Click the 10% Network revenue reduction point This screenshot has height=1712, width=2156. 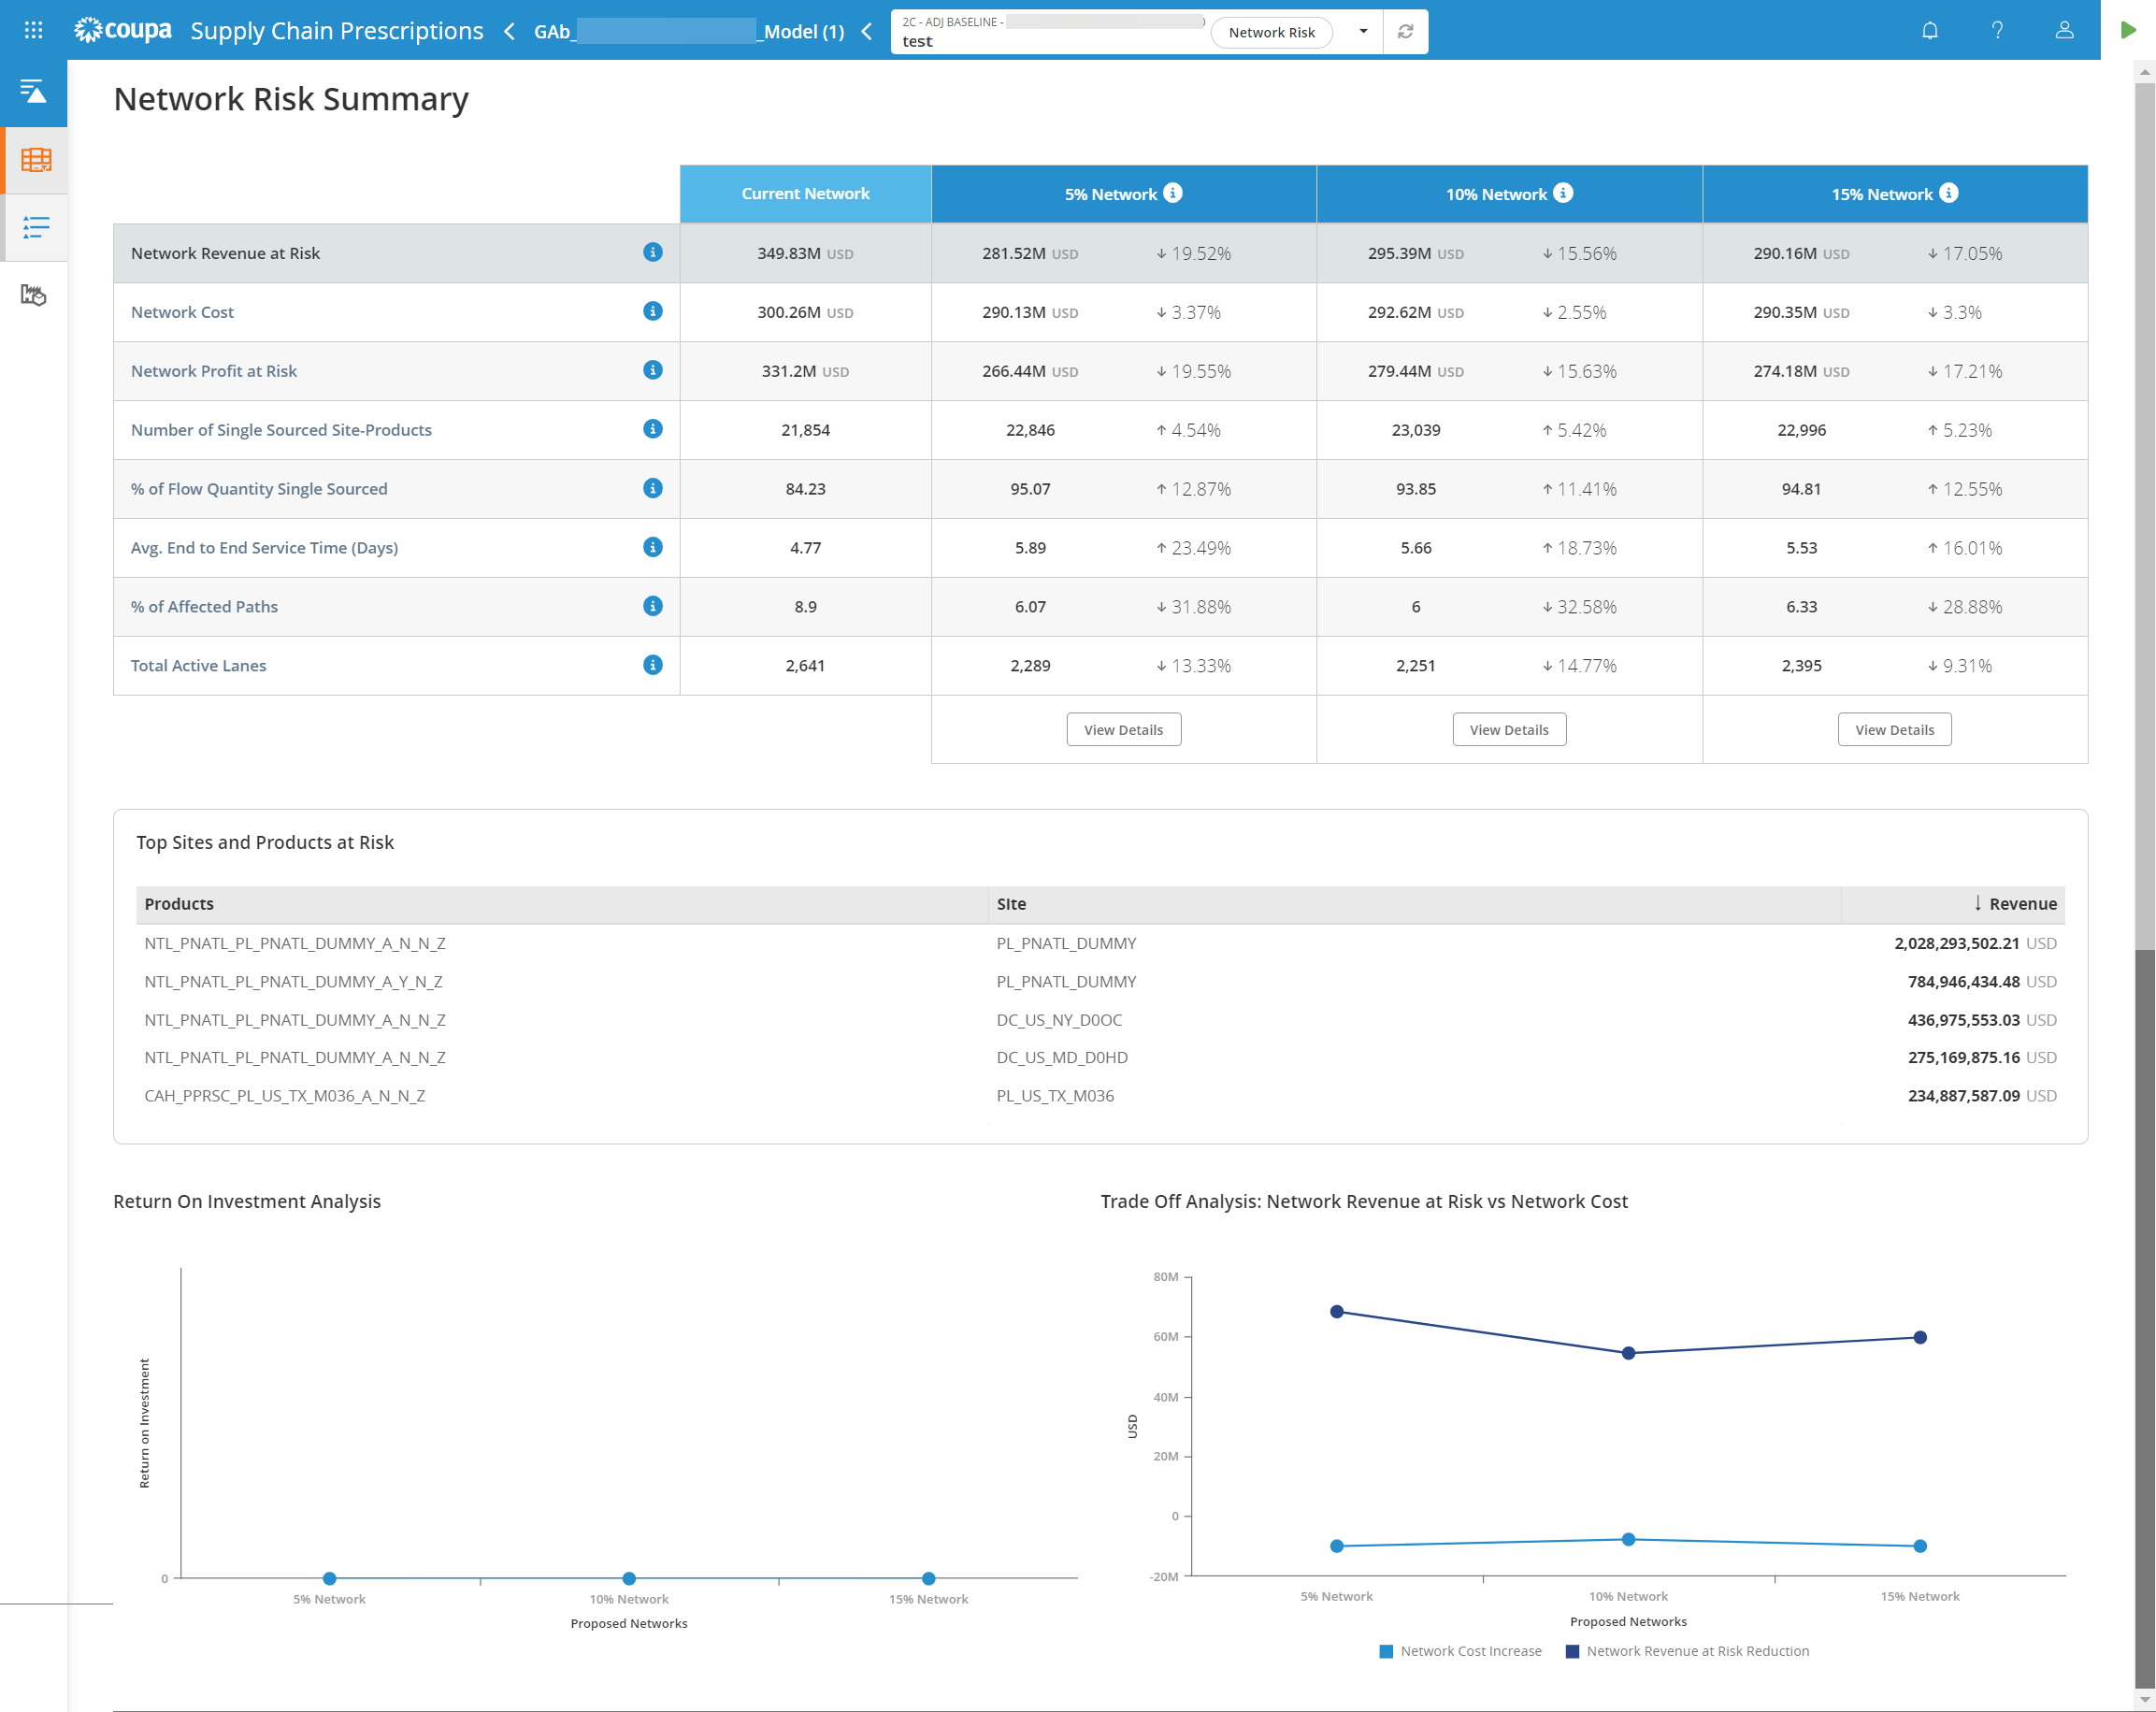pyautogui.click(x=1628, y=1353)
